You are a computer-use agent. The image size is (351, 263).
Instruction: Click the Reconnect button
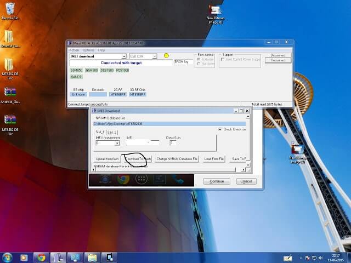[278, 60]
